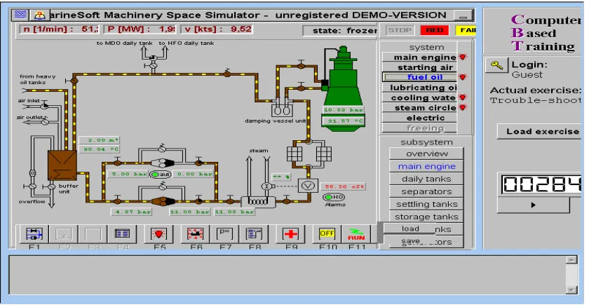Open the F7 parameter p= tool

(224, 234)
